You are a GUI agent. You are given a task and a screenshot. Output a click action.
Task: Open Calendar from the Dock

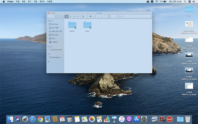(62, 119)
